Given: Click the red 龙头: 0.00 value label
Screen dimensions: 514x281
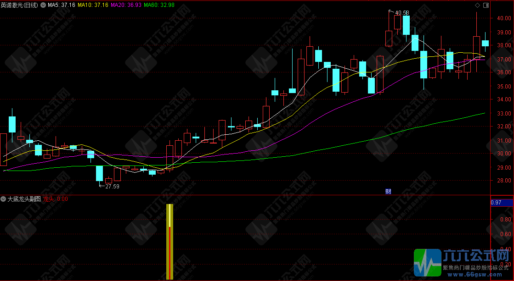Looking at the screenshot, I should pos(56,199).
